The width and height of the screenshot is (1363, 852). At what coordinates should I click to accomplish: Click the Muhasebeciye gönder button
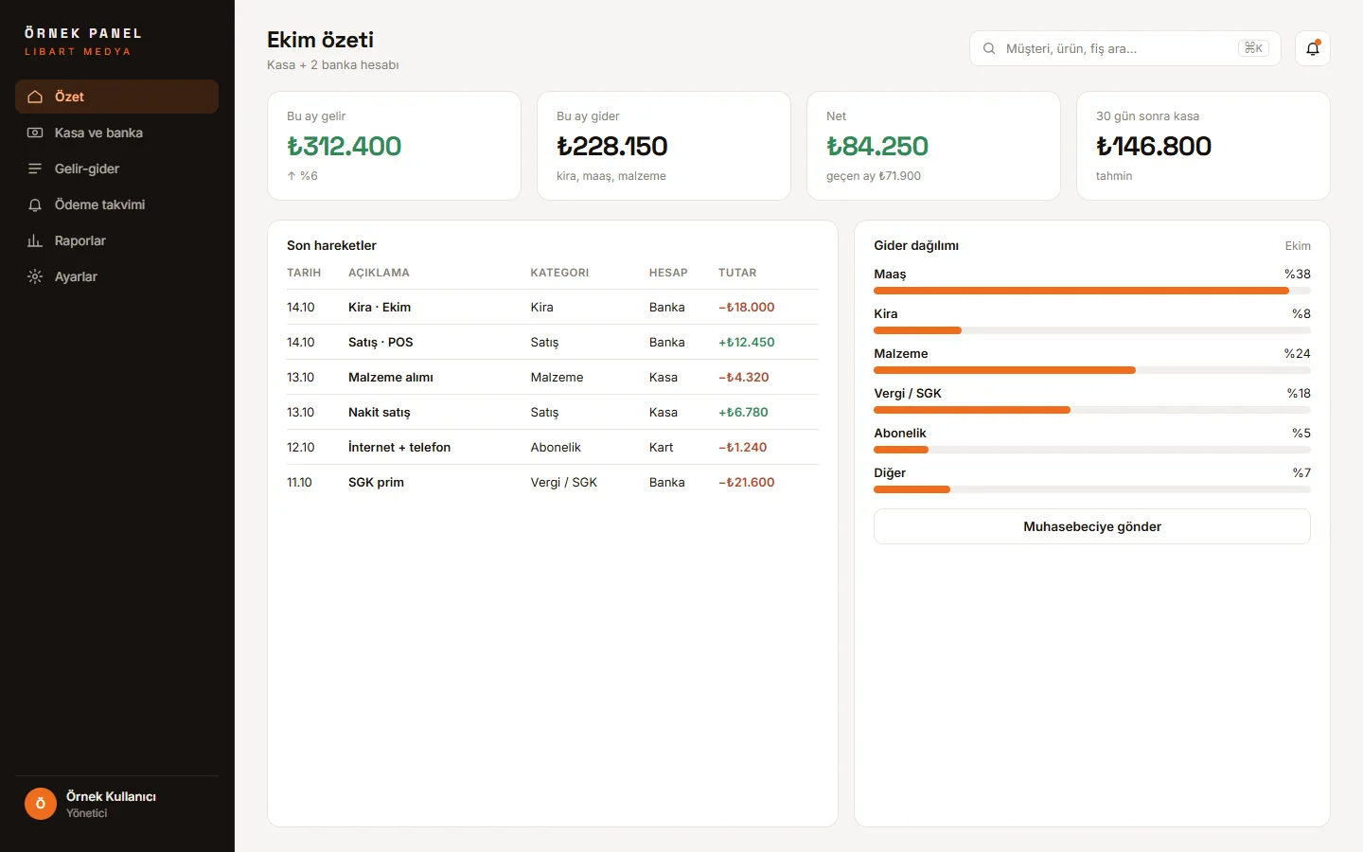pyautogui.click(x=1092, y=526)
